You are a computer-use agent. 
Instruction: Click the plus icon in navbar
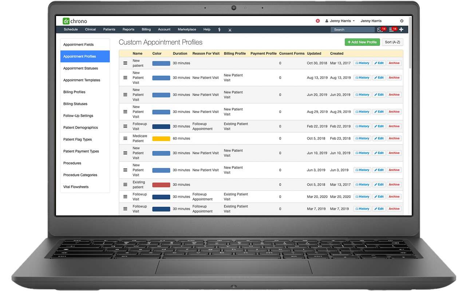pos(401,29)
